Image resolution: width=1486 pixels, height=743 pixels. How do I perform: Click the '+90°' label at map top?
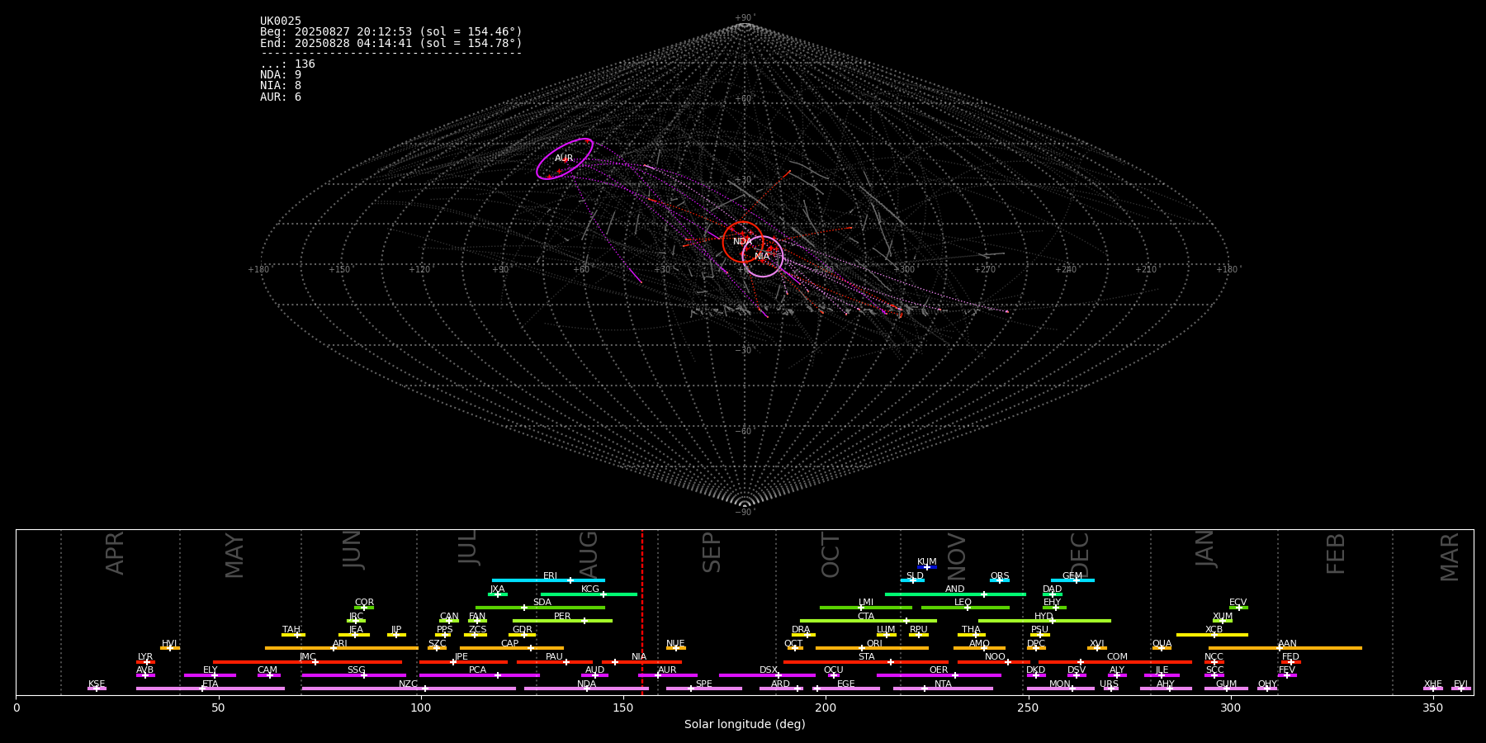click(745, 18)
